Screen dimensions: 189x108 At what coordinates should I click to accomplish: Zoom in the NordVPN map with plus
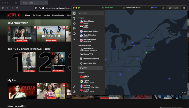tap(185, 93)
